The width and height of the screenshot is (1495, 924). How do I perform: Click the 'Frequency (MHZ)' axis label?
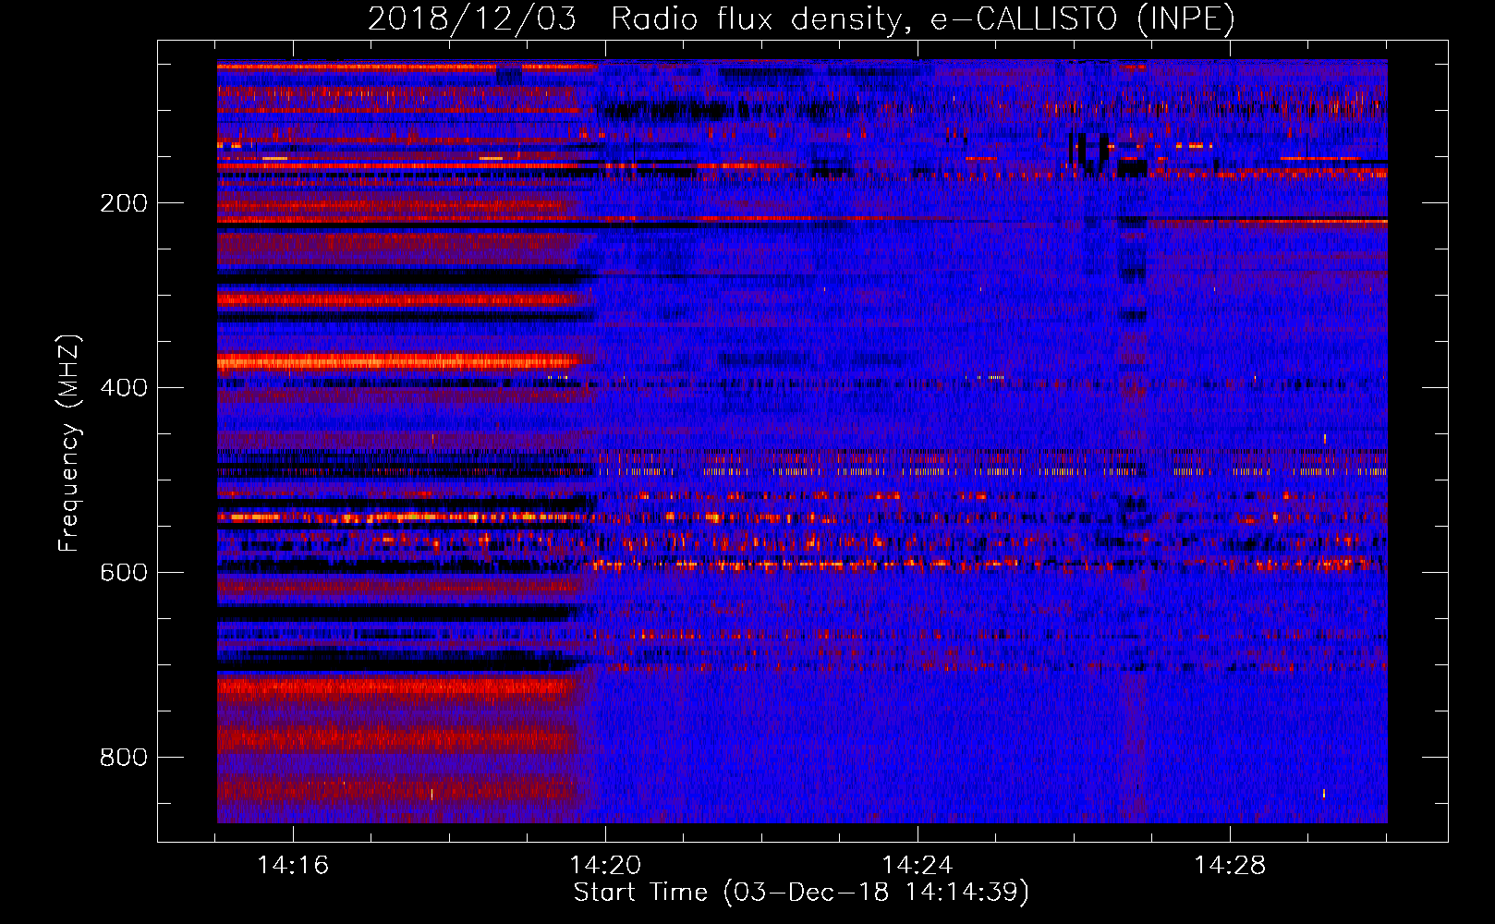(69, 444)
